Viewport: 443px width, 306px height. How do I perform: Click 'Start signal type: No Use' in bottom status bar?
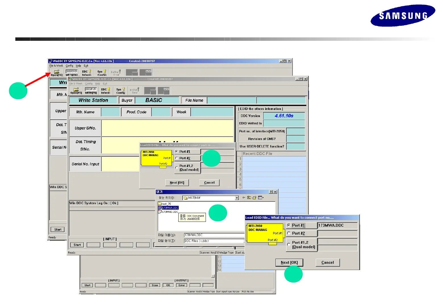[228, 292]
